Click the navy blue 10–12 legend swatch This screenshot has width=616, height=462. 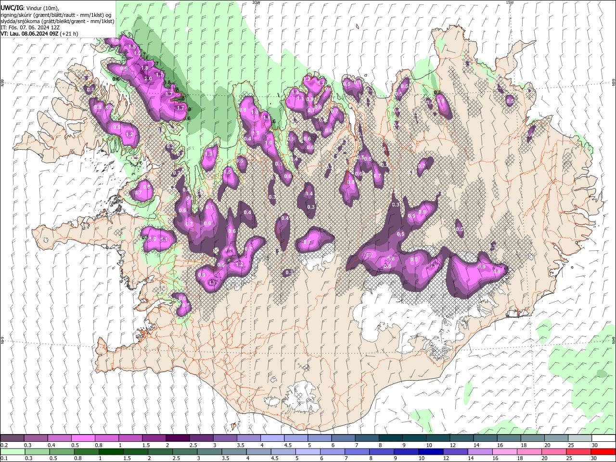431,451
